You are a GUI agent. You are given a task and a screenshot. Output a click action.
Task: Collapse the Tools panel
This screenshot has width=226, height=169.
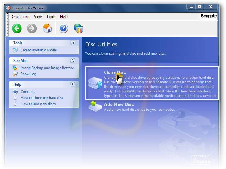[73, 43]
